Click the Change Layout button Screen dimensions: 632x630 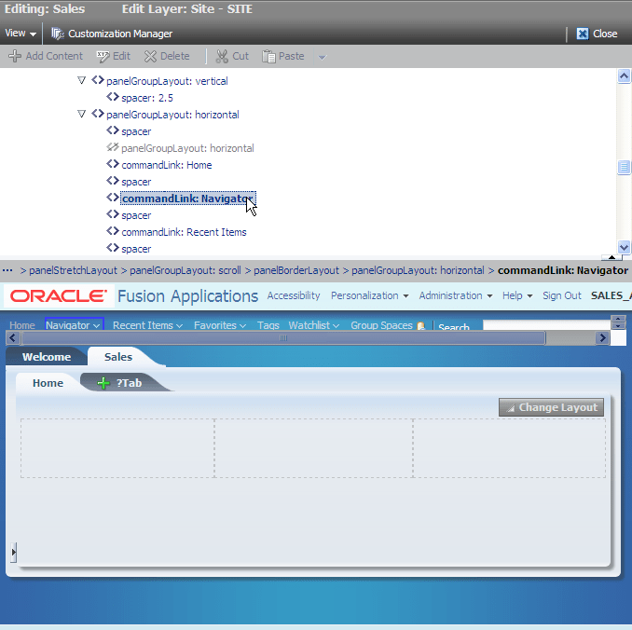(551, 407)
